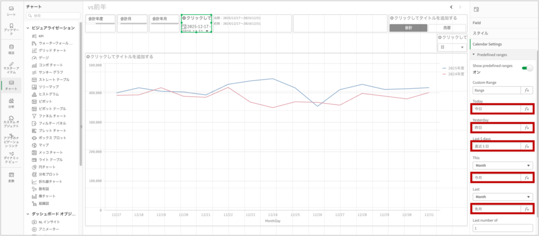Click fx button next to Custom Range
The width and height of the screenshot is (539, 236).
pos(526,90)
